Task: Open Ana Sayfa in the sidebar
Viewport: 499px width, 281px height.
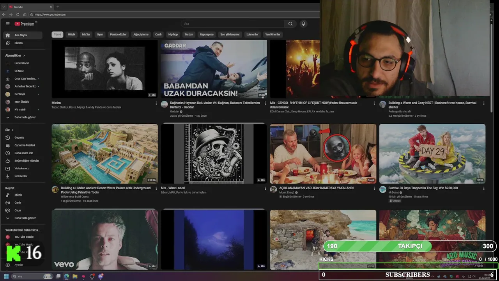Action: pos(23,35)
